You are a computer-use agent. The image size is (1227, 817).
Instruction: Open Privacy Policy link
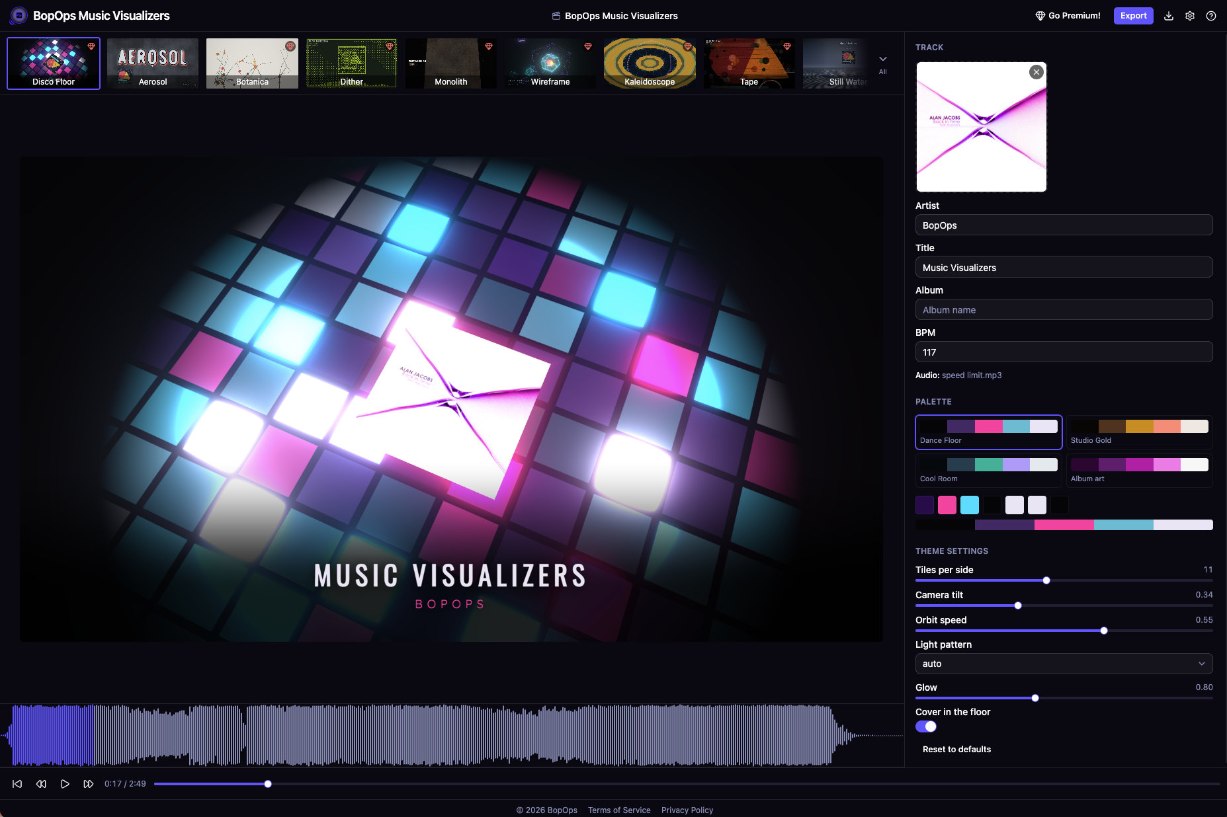[687, 810]
